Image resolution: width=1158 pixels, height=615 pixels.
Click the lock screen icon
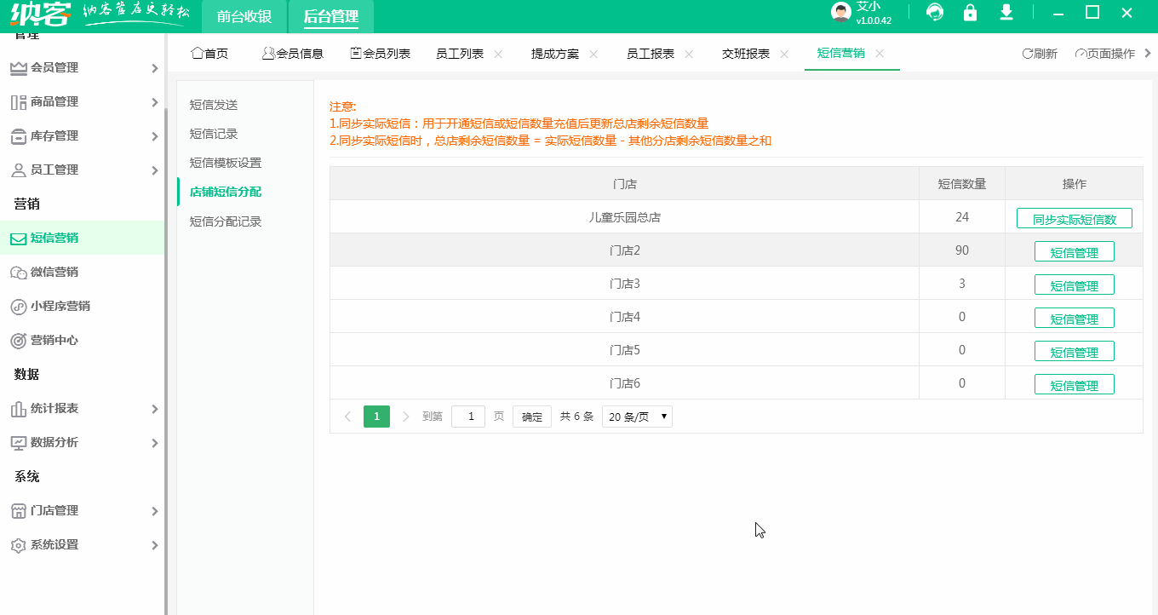(970, 14)
